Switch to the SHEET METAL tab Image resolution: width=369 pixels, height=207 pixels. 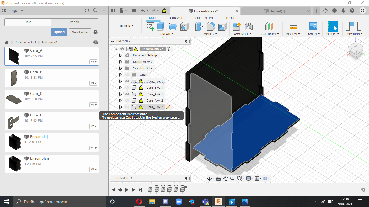coord(204,18)
